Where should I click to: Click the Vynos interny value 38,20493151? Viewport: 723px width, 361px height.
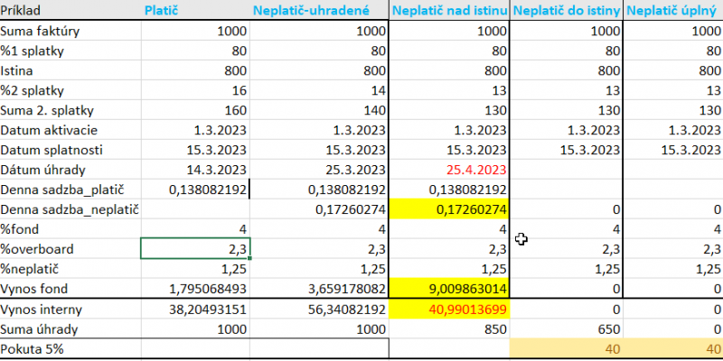pos(194,310)
